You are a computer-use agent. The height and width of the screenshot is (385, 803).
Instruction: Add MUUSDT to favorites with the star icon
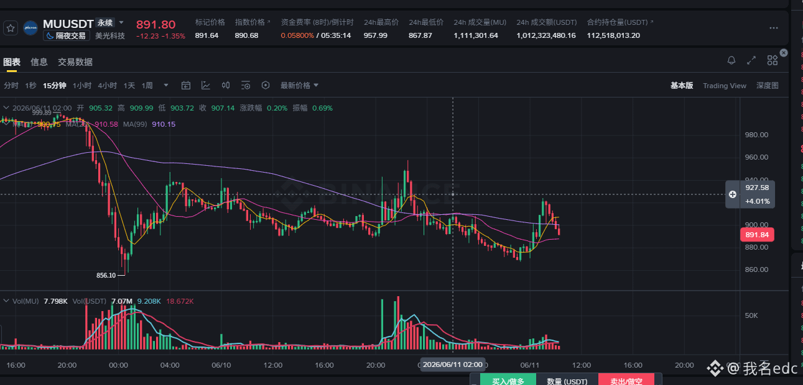tap(10, 28)
